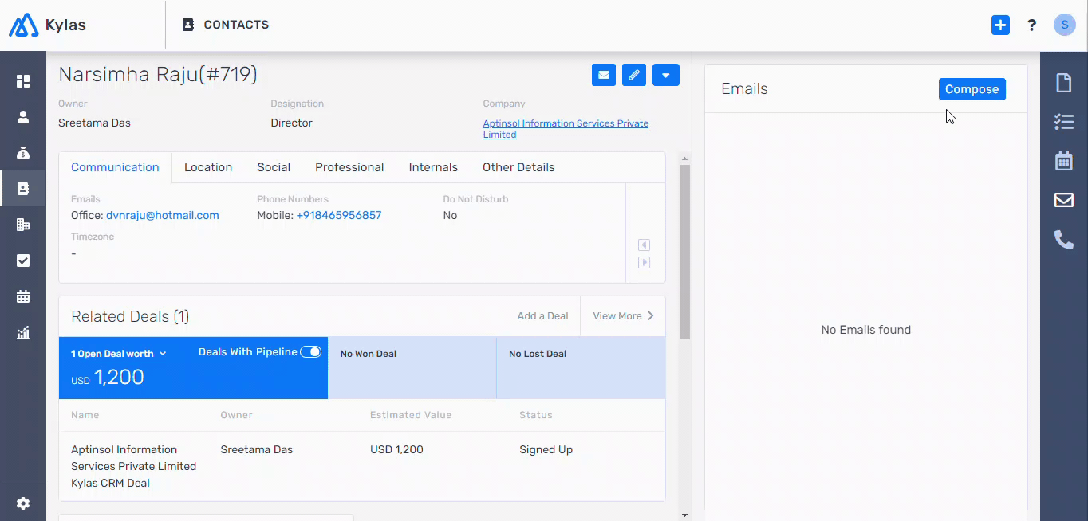1088x521 pixels.
Task: Click the Narsimha Raju(#719) heading
Action: pyautogui.click(x=158, y=75)
